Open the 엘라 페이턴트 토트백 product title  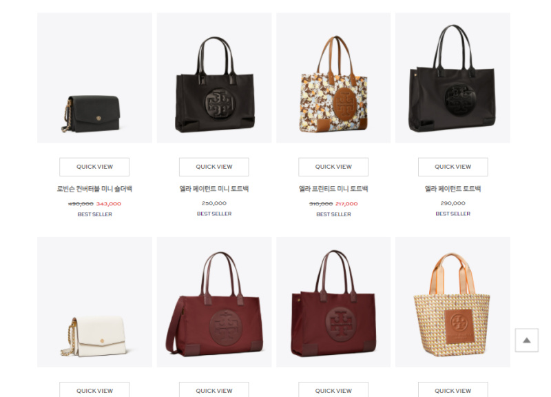[453, 189]
